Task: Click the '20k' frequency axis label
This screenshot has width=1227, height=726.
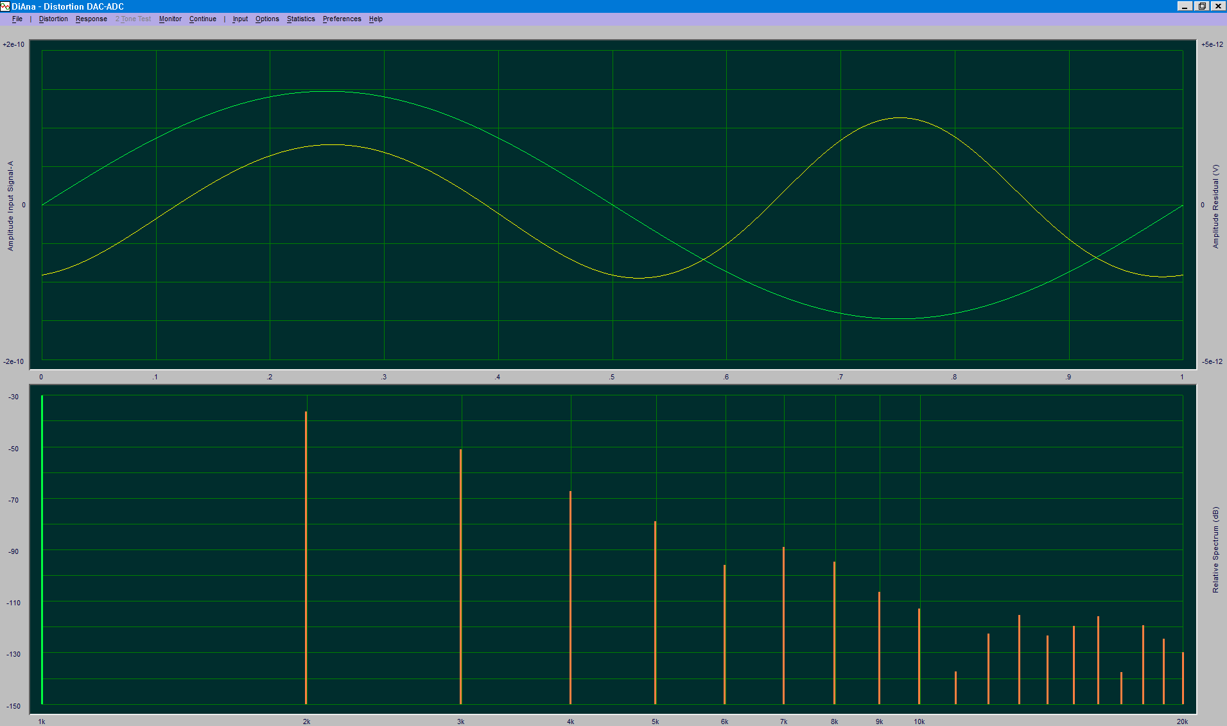Action: coord(1182,722)
